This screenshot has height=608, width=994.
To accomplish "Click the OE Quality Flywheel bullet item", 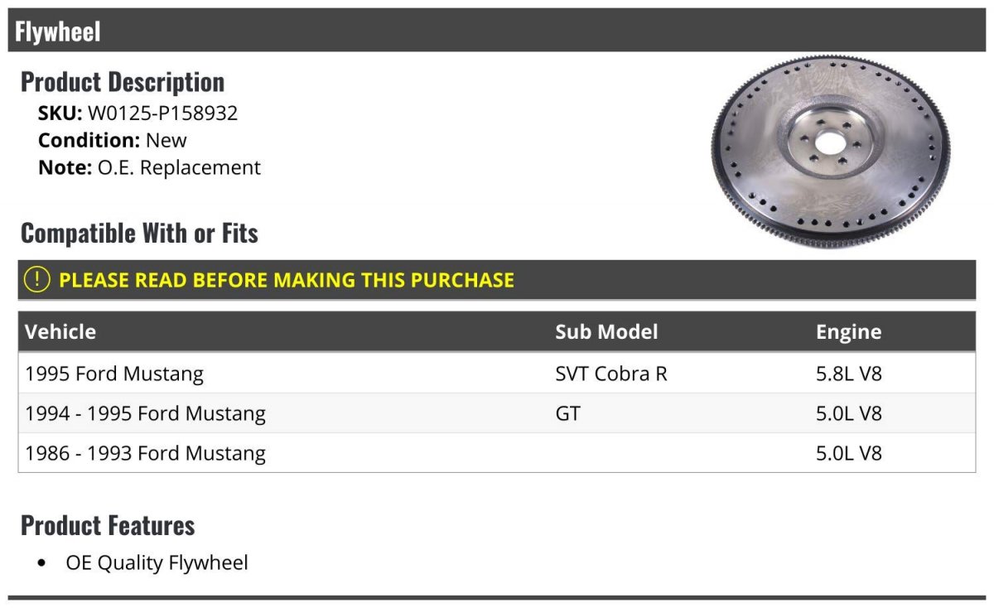I will click(157, 563).
